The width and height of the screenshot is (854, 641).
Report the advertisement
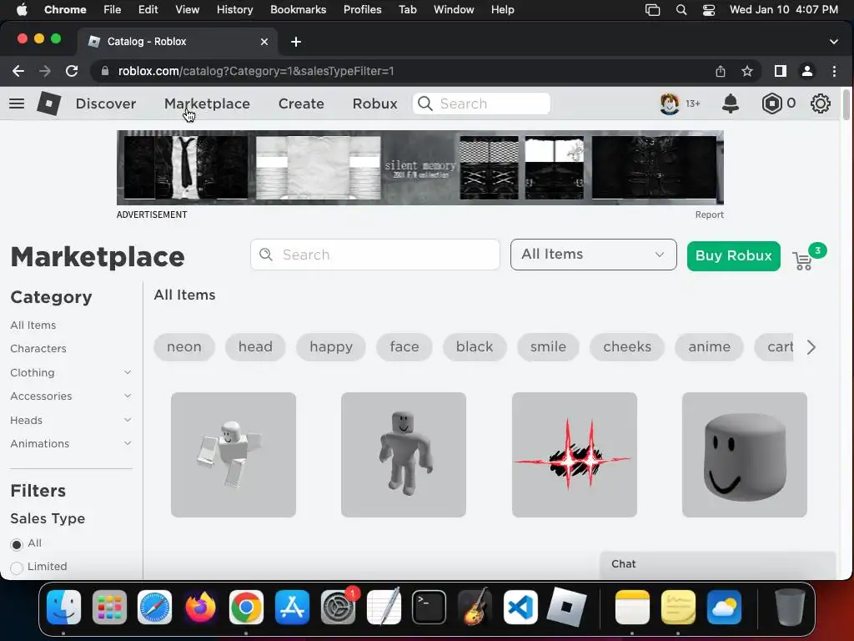pyautogui.click(x=709, y=215)
